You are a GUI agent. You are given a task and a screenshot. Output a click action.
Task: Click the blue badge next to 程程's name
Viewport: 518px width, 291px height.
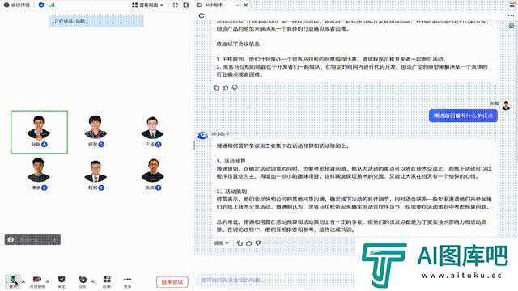(x=101, y=188)
